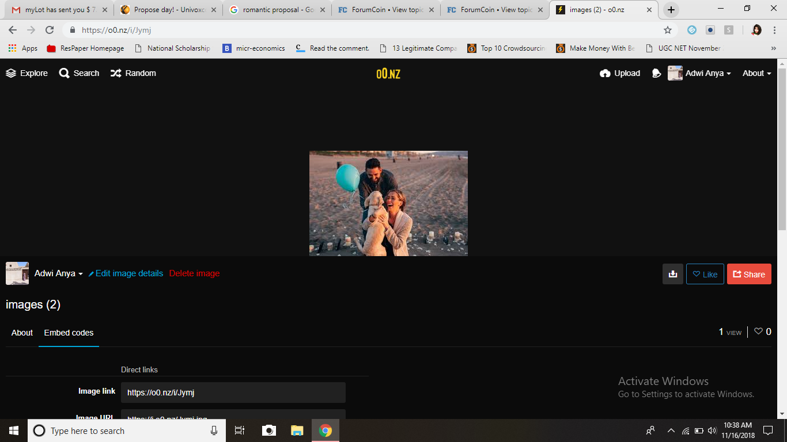This screenshot has width=787, height=442.
Task: Switch to the About tab
Action: point(22,333)
